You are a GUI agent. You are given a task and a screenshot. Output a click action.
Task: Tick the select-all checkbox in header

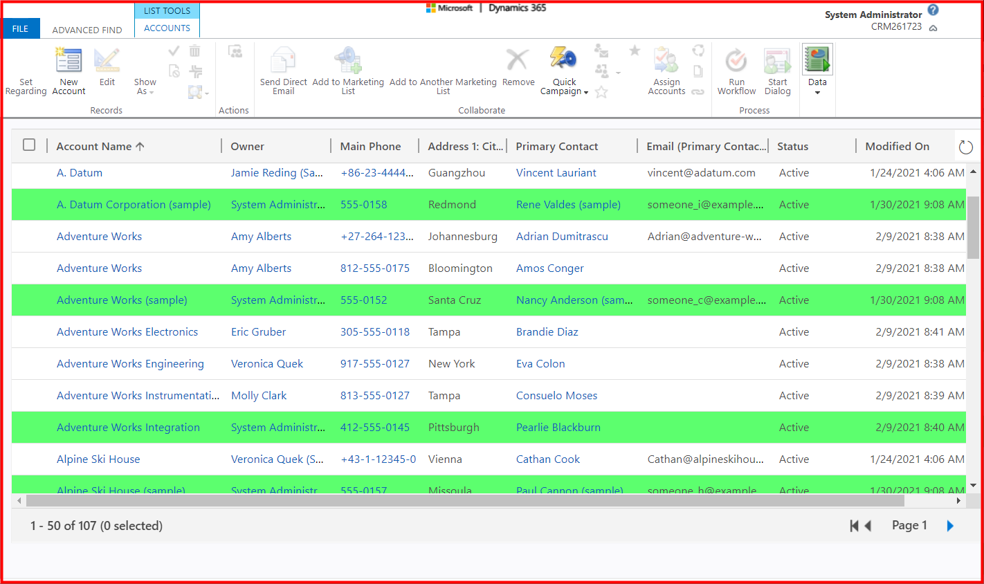coord(29,145)
